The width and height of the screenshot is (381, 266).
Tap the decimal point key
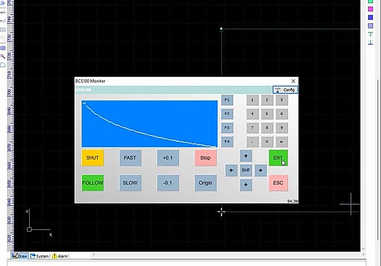click(x=252, y=142)
